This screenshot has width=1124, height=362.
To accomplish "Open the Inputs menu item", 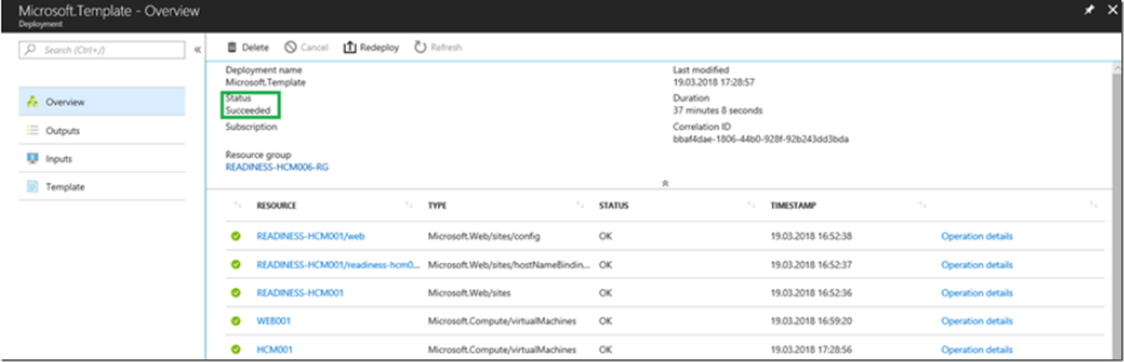I will click(102, 158).
